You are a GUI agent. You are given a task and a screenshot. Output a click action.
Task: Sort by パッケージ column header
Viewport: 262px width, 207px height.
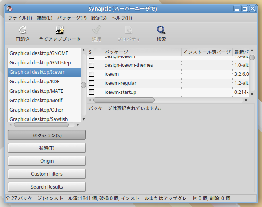coord(142,52)
